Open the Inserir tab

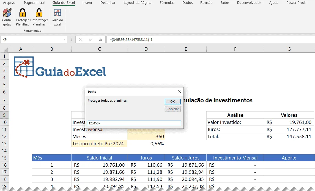(87, 2)
